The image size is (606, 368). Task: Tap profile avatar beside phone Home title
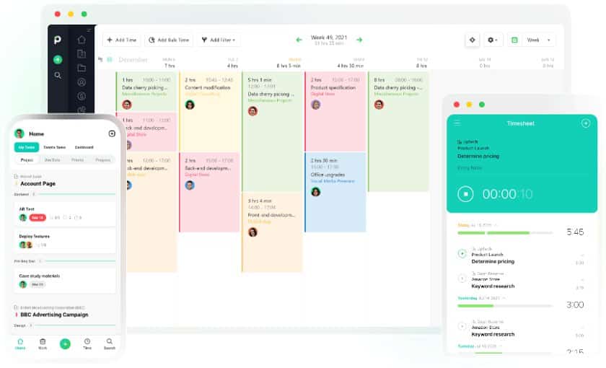click(19, 133)
